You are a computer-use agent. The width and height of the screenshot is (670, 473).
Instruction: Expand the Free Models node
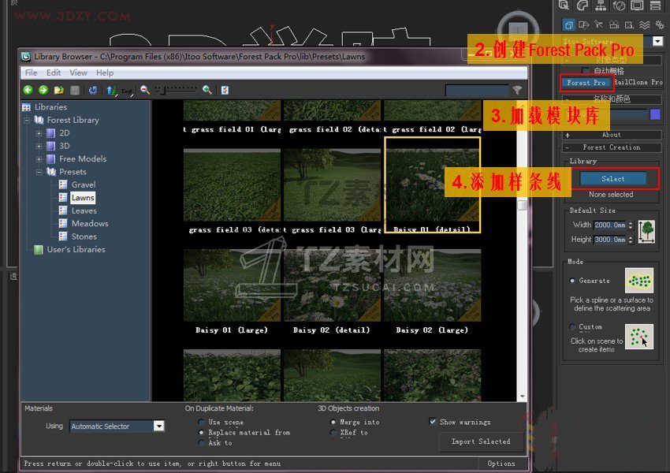(39, 159)
